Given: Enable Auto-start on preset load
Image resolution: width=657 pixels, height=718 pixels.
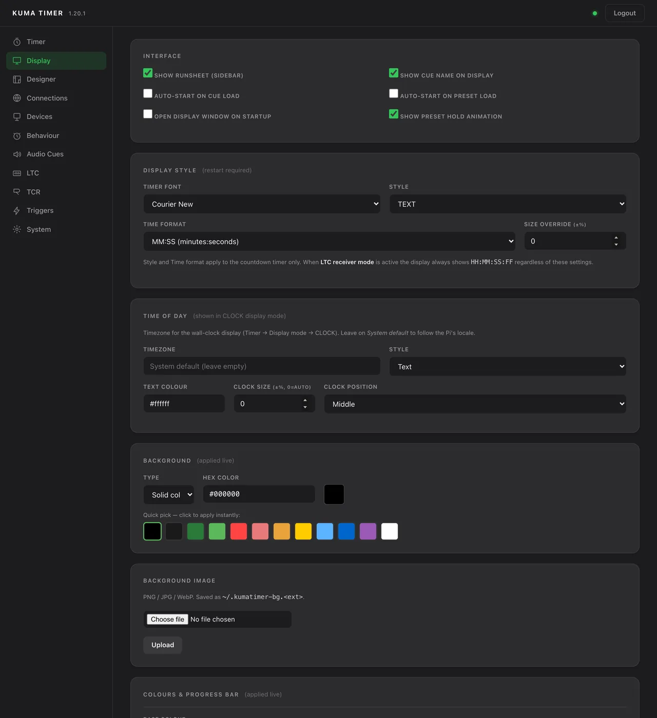Looking at the screenshot, I should pyautogui.click(x=394, y=93).
